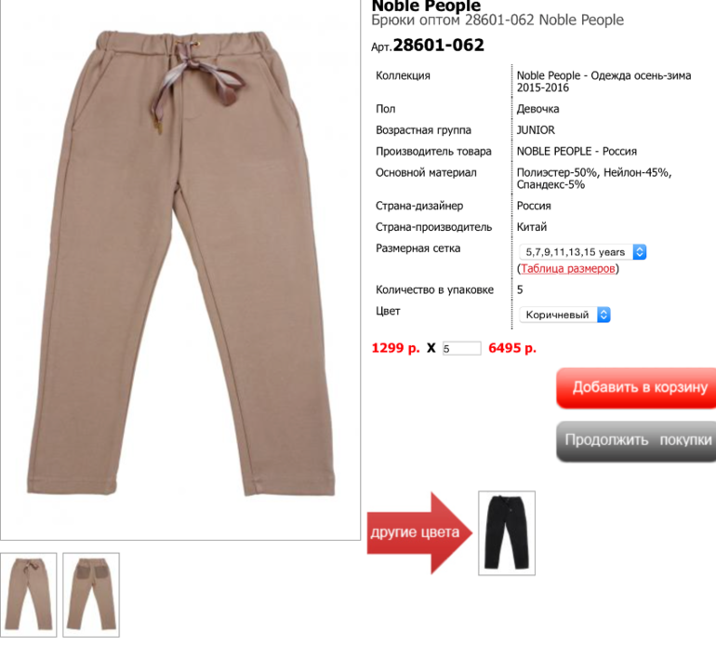The image size is (716, 645).
Task: Click the article number 28601-062
Action: coord(438,45)
